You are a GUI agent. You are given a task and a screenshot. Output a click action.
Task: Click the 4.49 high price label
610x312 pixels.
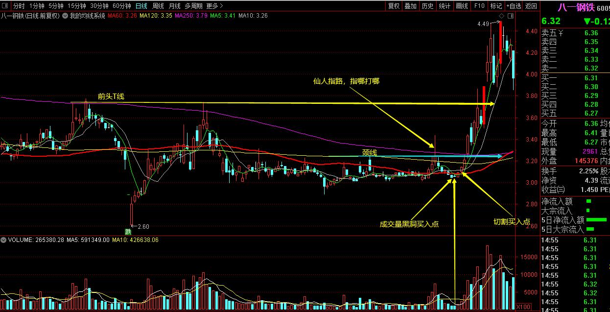tap(483, 24)
